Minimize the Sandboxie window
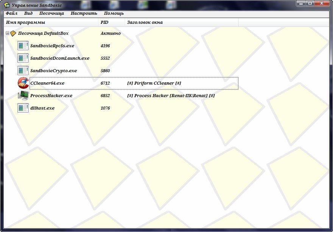This screenshot has height=232, width=333. pyautogui.click(x=301, y=3)
